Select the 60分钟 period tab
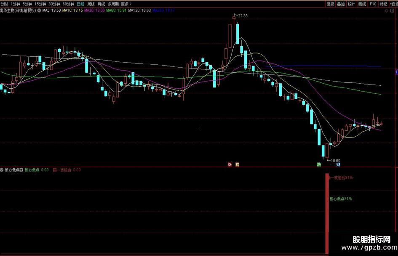 point(68,4)
